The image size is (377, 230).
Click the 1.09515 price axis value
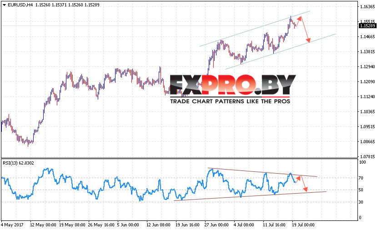coord(367,127)
